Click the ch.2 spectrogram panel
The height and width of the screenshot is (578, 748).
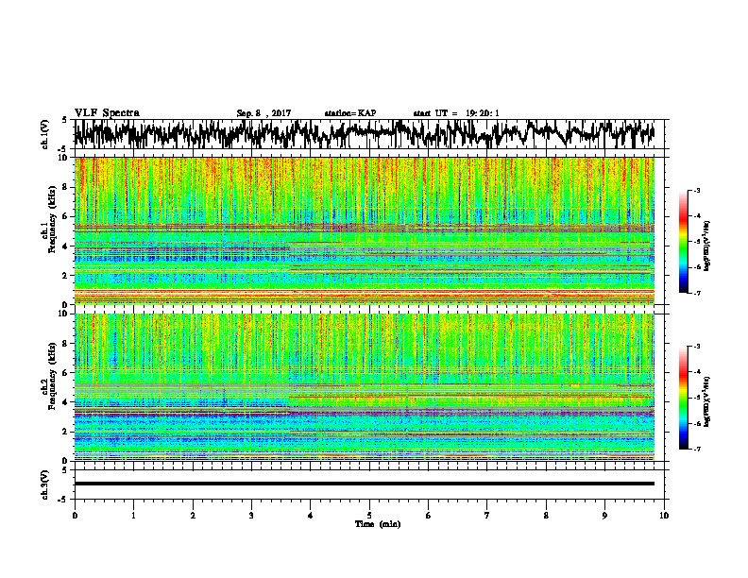point(365,387)
